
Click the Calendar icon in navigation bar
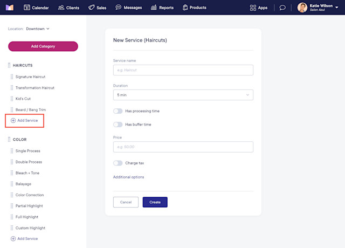tap(27, 8)
